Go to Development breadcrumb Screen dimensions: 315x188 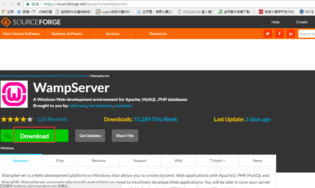point(34,76)
